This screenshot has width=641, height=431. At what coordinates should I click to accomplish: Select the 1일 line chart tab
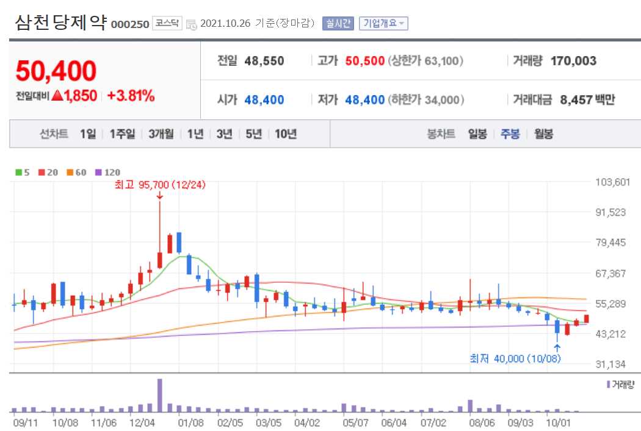tap(88, 134)
